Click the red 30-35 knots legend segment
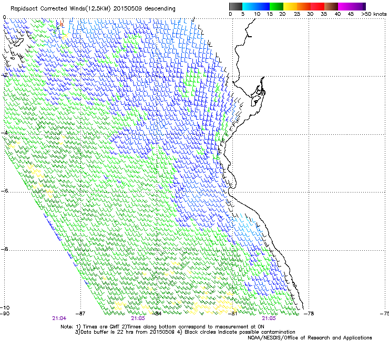 tap(318, 6)
